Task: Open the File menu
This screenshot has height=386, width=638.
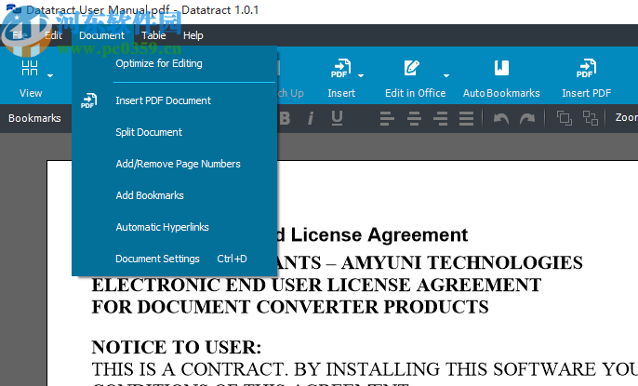Action: [x=20, y=35]
